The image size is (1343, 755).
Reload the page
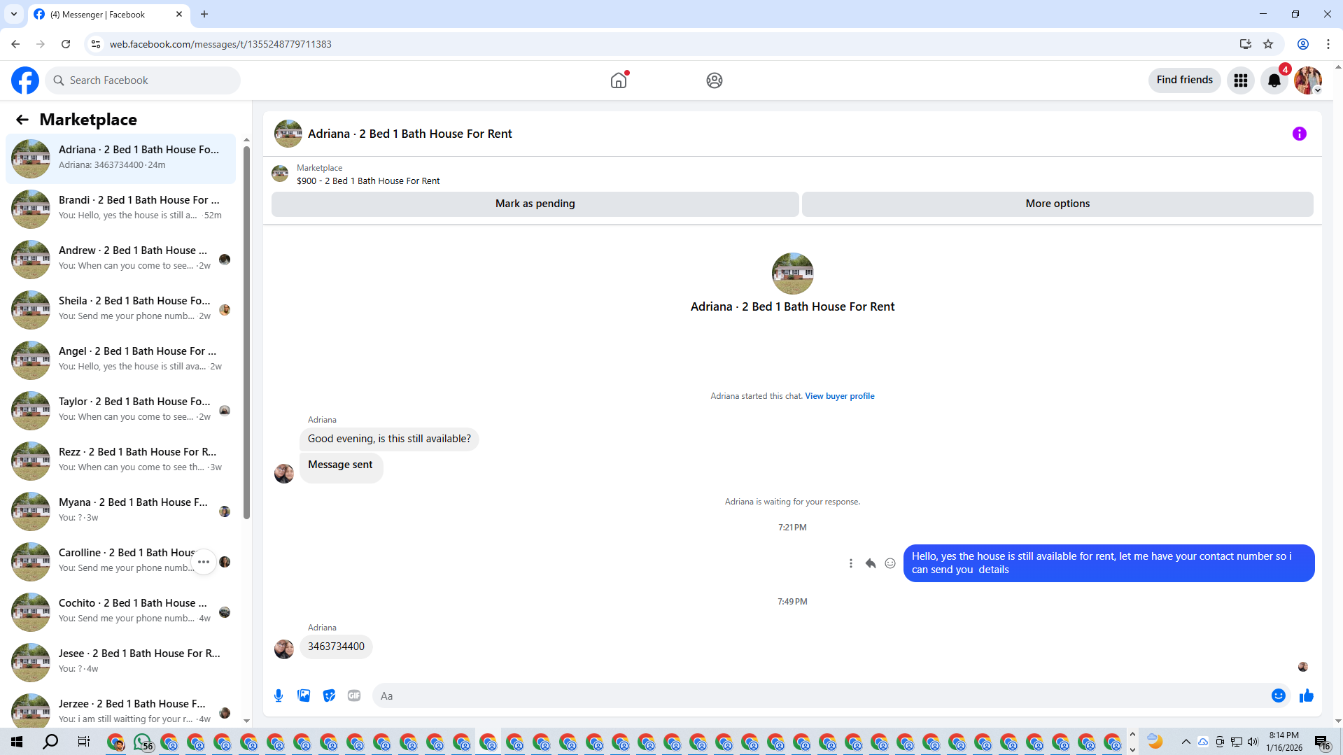point(66,44)
